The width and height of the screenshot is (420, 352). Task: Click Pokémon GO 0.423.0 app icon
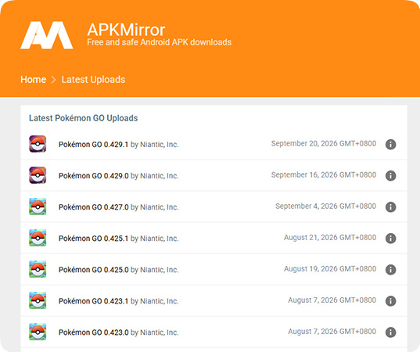[38, 332]
